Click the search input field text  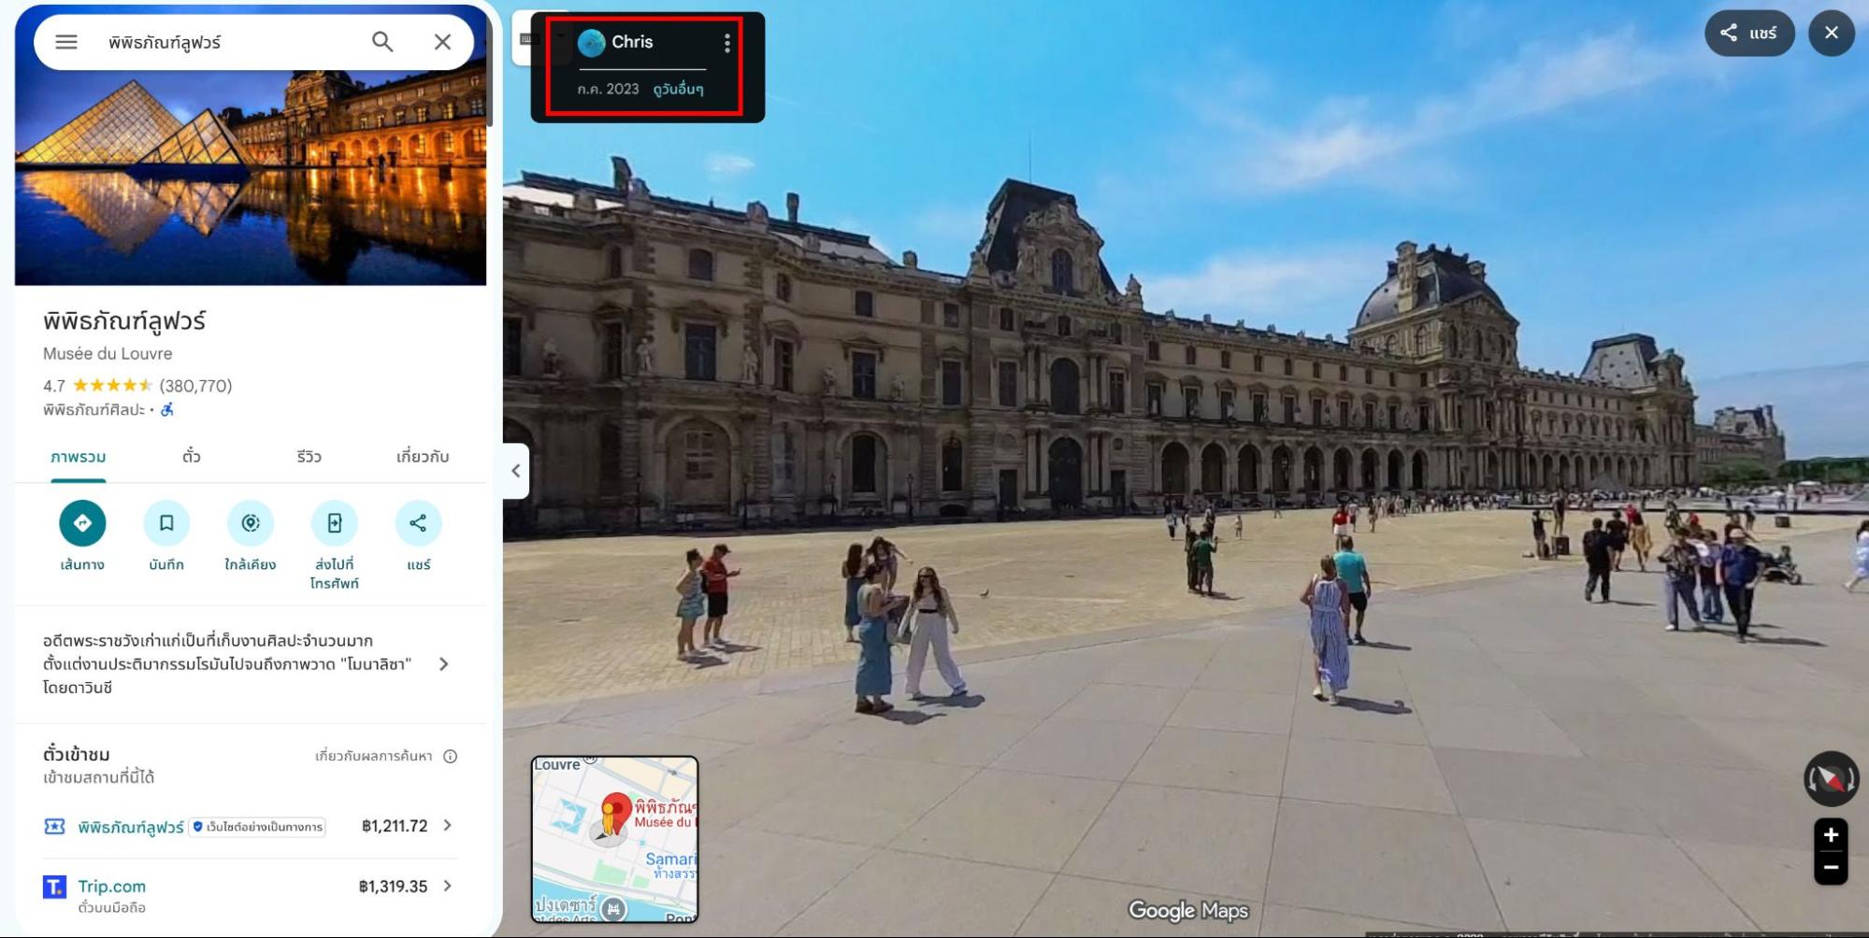(x=165, y=42)
